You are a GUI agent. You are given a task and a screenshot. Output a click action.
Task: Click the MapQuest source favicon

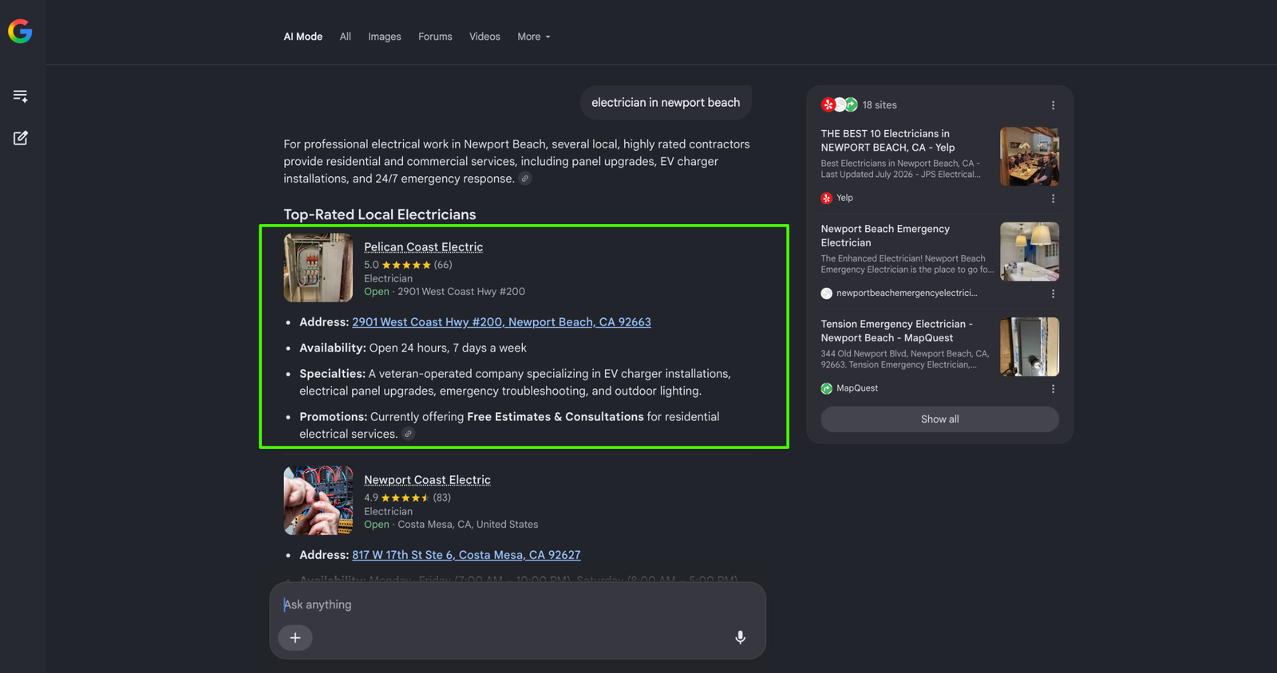pyautogui.click(x=827, y=388)
